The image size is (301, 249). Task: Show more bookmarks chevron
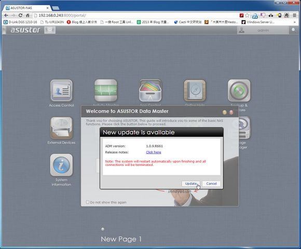tap(295, 22)
